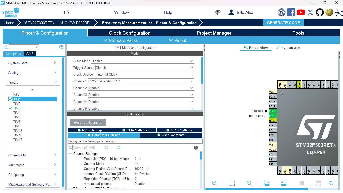Zoom out of the pinout view
343x193 pixels.
tap(249, 183)
